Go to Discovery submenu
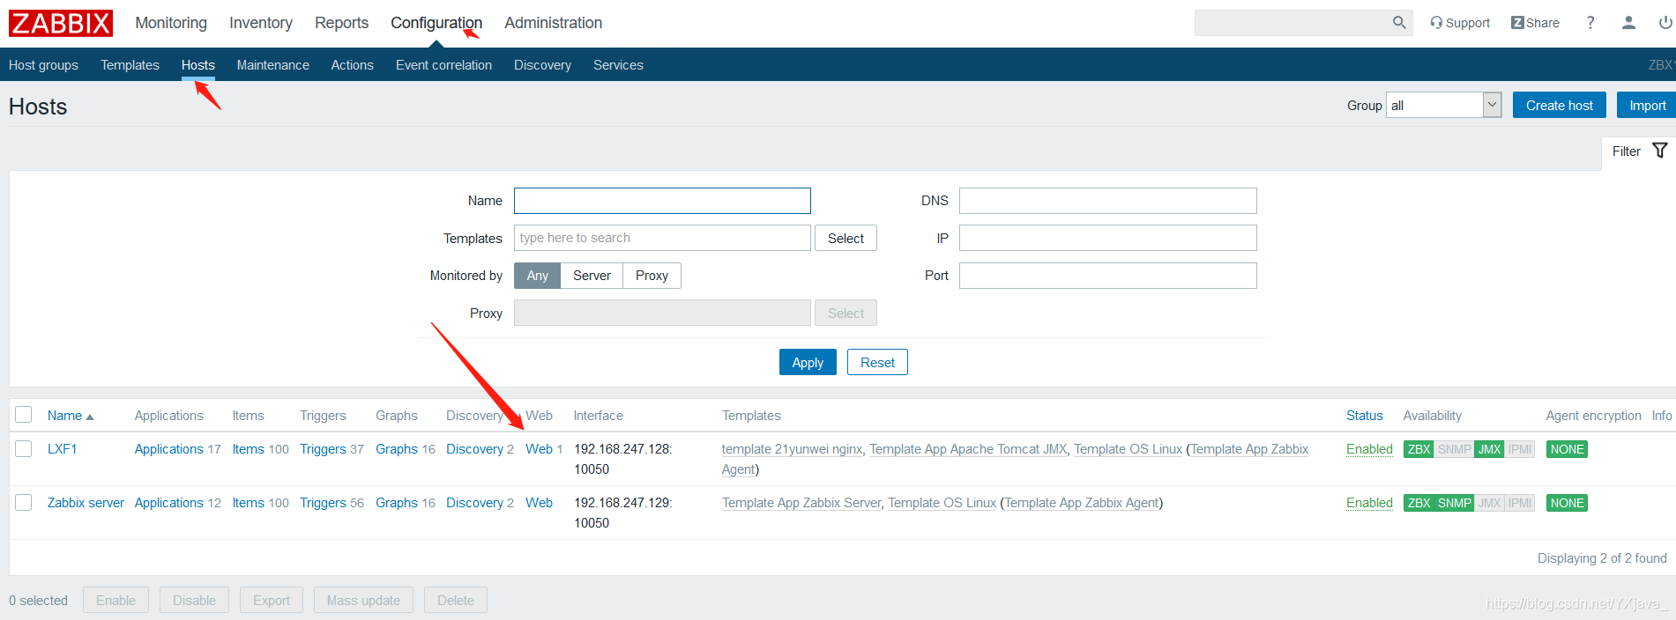This screenshot has height=620, width=1676. (542, 65)
